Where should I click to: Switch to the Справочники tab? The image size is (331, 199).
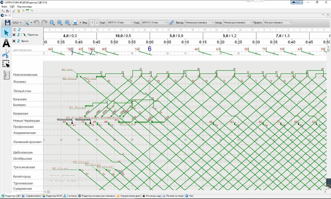(x=31, y=196)
